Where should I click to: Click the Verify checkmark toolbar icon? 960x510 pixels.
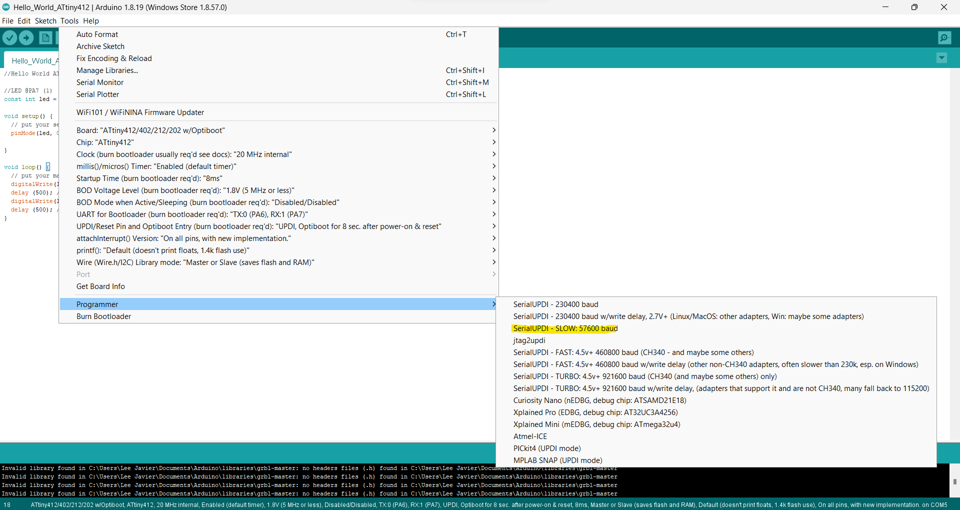[x=10, y=37]
